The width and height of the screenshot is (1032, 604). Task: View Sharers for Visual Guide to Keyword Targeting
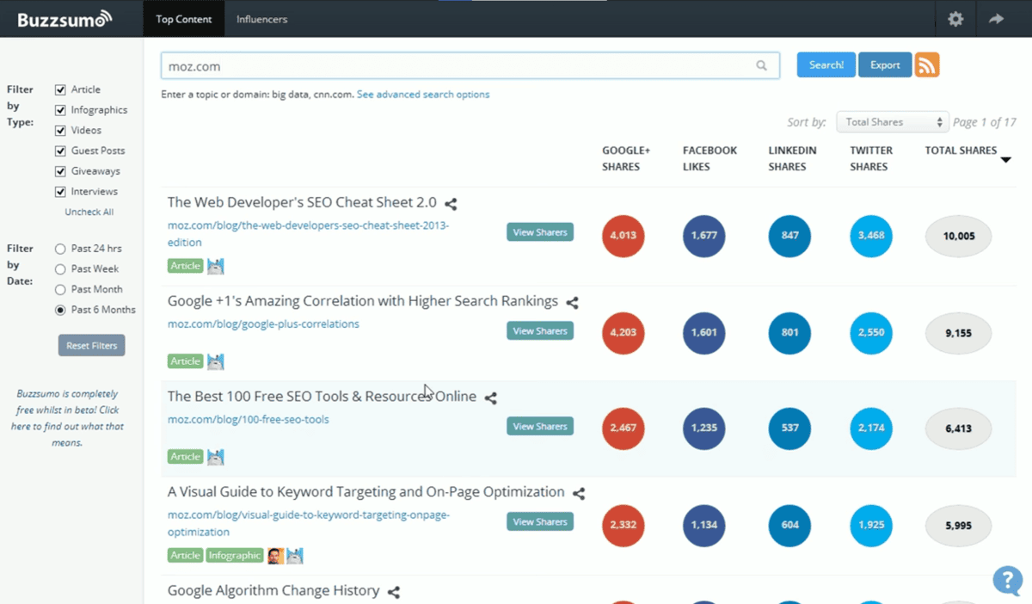click(x=540, y=522)
